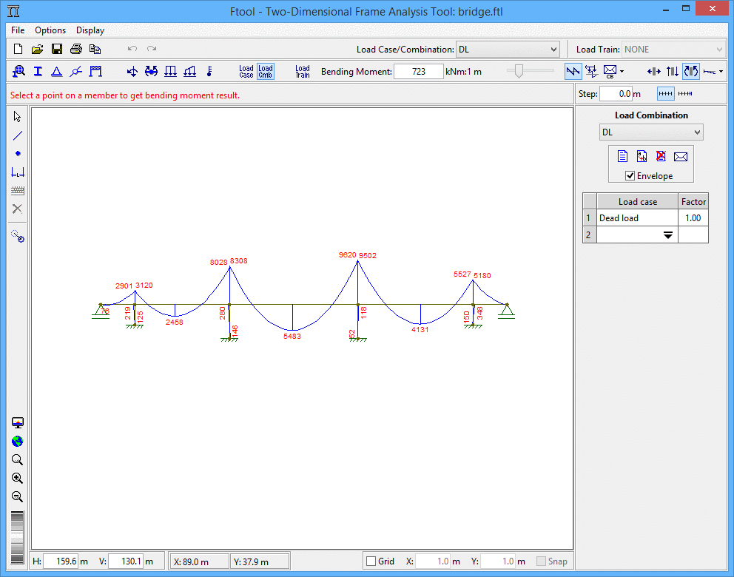Uncheck the Envelope checkbox
The image size is (734, 577).
(630, 176)
